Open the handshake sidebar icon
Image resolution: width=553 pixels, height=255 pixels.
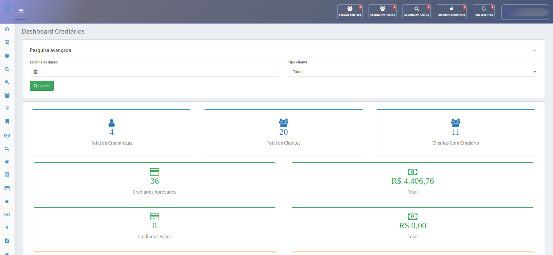click(x=7, y=135)
